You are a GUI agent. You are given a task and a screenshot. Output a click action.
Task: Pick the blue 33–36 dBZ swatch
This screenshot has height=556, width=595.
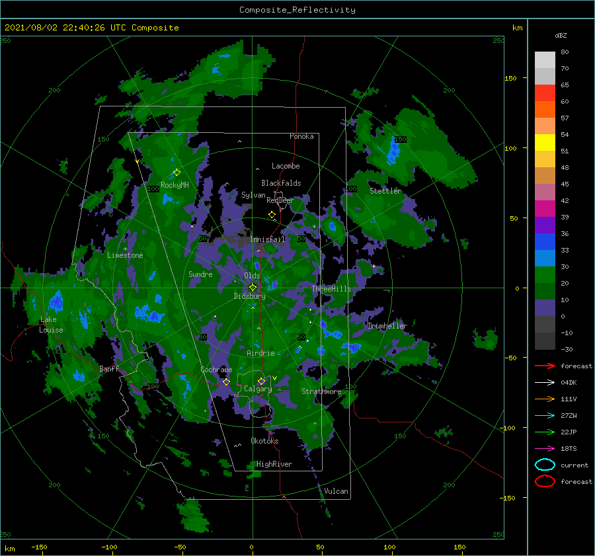(545, 242)
